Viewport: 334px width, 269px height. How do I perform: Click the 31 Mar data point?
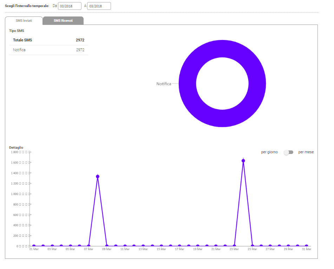pyautogui.click(x=307, y=246)
